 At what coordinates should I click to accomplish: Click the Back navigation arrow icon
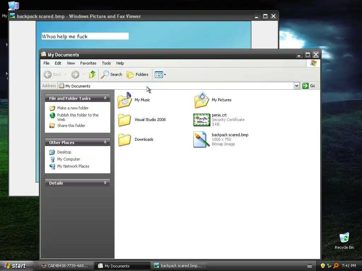point(48,74)
